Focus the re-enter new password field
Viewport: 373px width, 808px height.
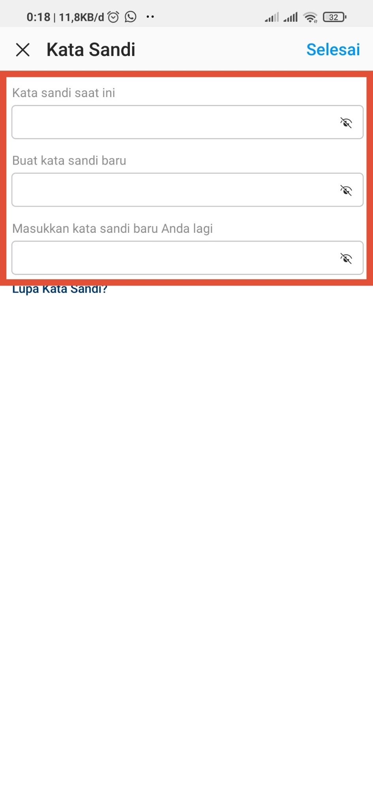tap(187, 258)
